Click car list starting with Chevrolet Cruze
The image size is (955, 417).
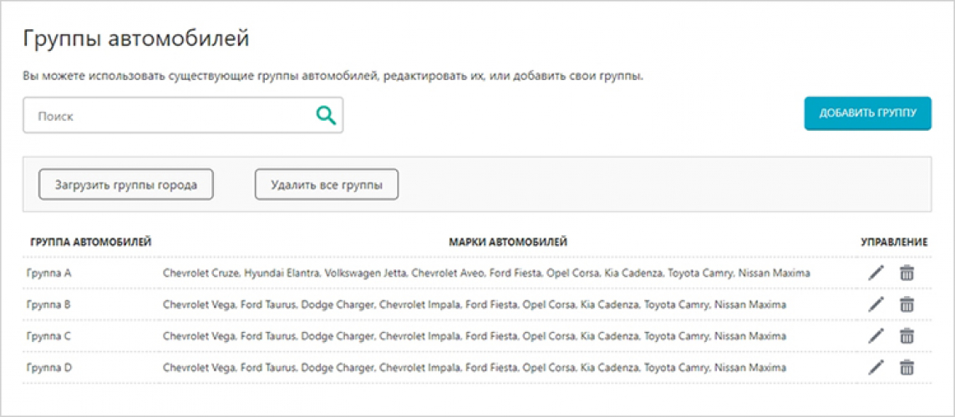tap(486, 274)
